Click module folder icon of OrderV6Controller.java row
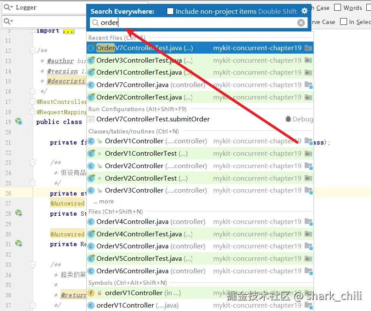 (x=308, y=271)
